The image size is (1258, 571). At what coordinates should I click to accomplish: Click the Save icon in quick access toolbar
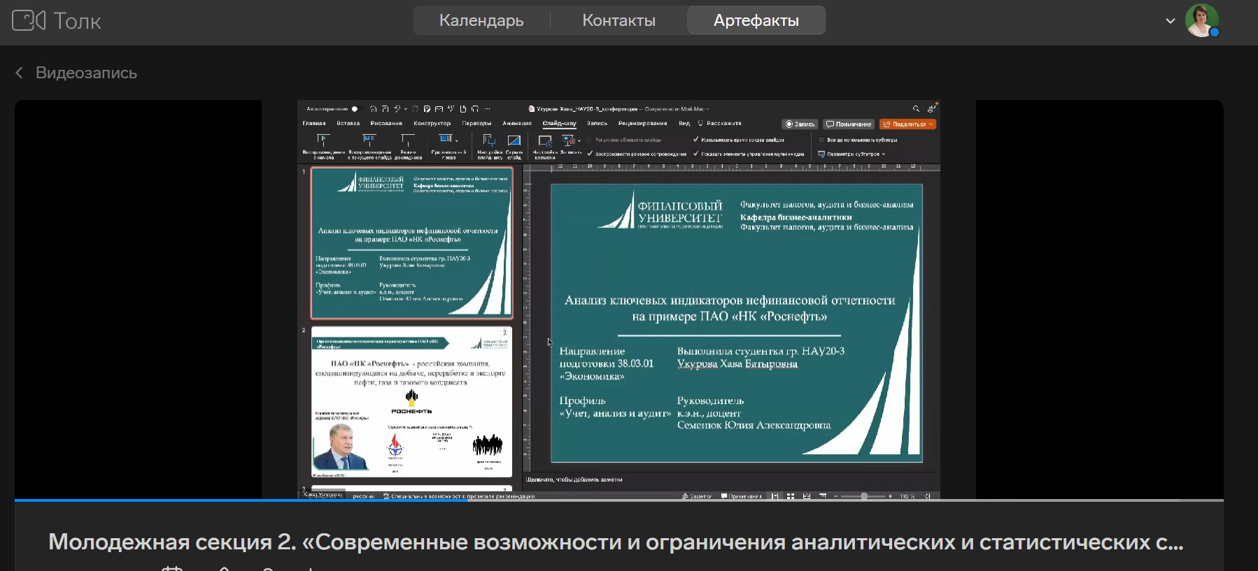(x=385, y=109)
